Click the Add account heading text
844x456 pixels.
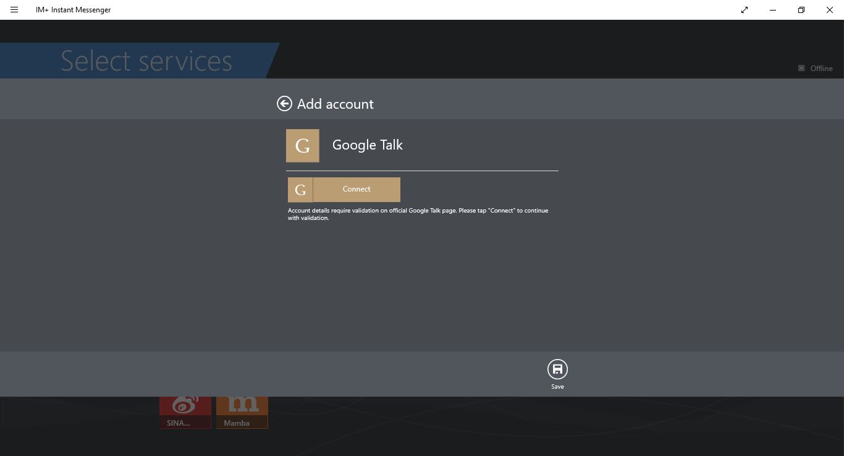[x=335, y=104]
